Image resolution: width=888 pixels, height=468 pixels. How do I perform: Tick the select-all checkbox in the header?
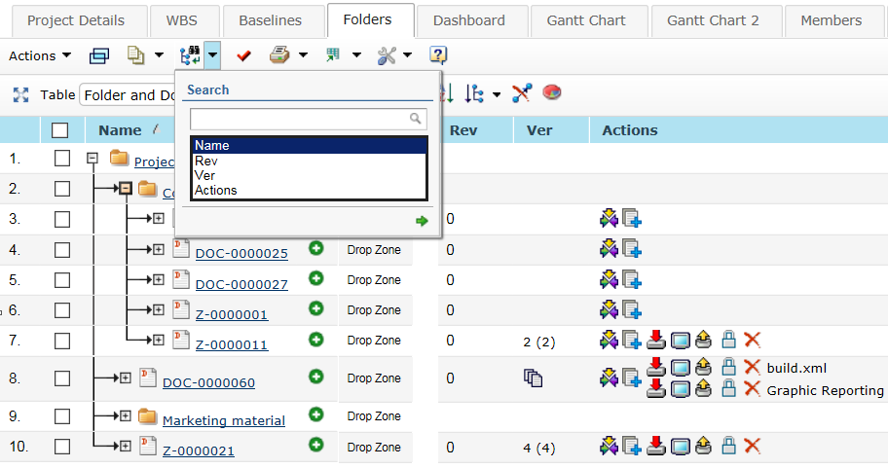pyautogui.click(x=60, y=130)
